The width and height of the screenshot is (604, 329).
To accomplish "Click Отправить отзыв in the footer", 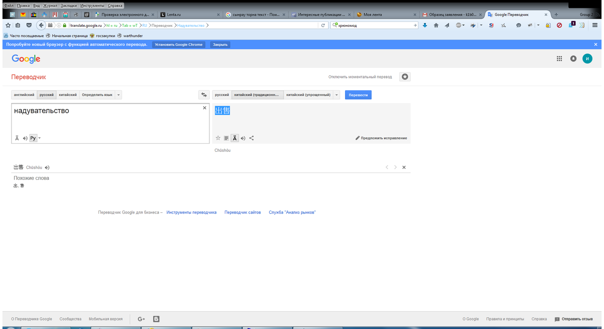I will 574,319.
